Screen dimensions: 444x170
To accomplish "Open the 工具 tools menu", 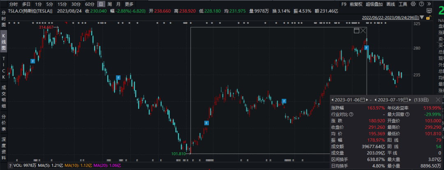I will [x=402, y=4].
